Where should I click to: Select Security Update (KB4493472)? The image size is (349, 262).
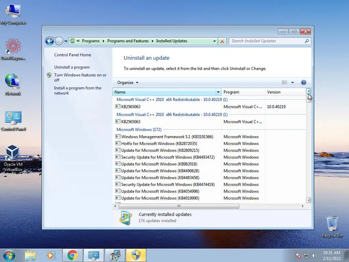tap(209, 157)
